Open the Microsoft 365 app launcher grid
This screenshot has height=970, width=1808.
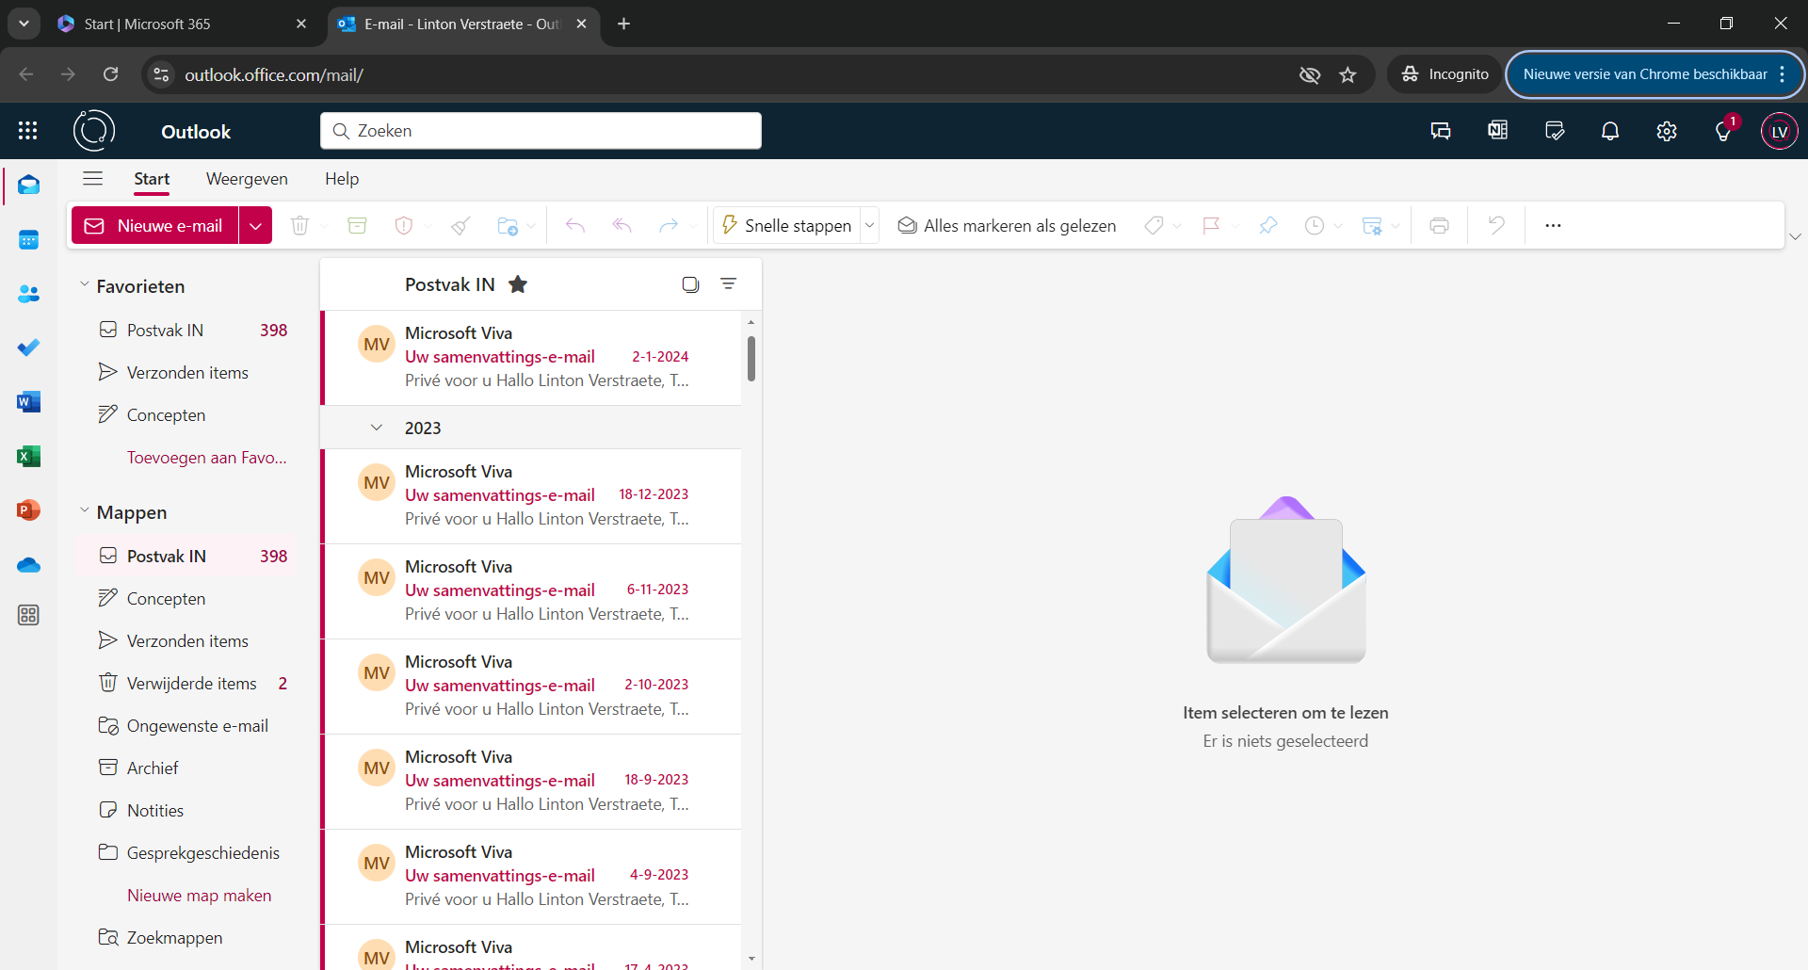tap(27, 131)
